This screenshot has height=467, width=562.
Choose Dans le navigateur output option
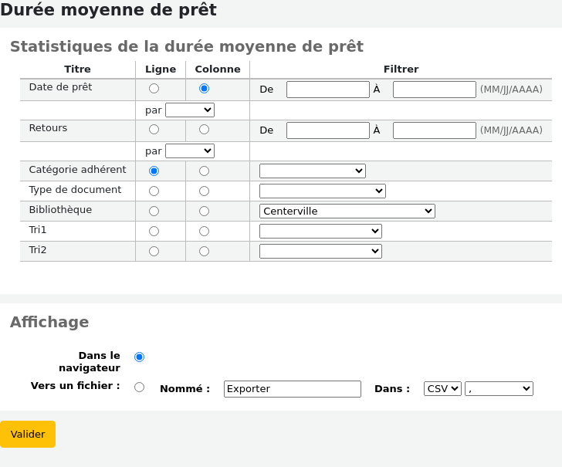(x=140, y=357)
